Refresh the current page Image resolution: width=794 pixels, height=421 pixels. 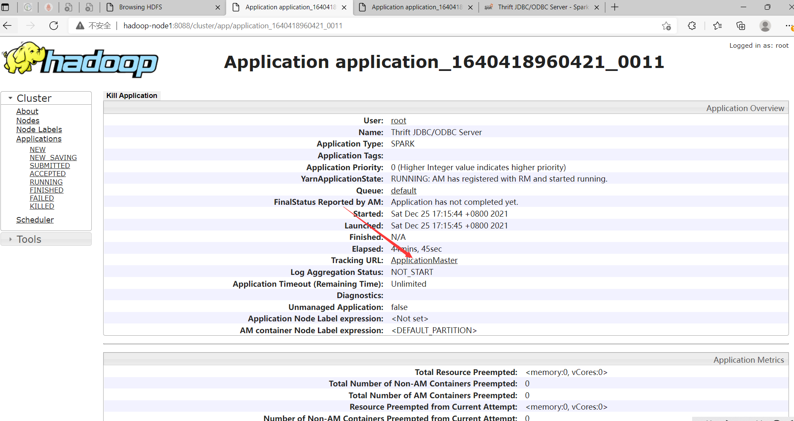(x=54, y=26)
